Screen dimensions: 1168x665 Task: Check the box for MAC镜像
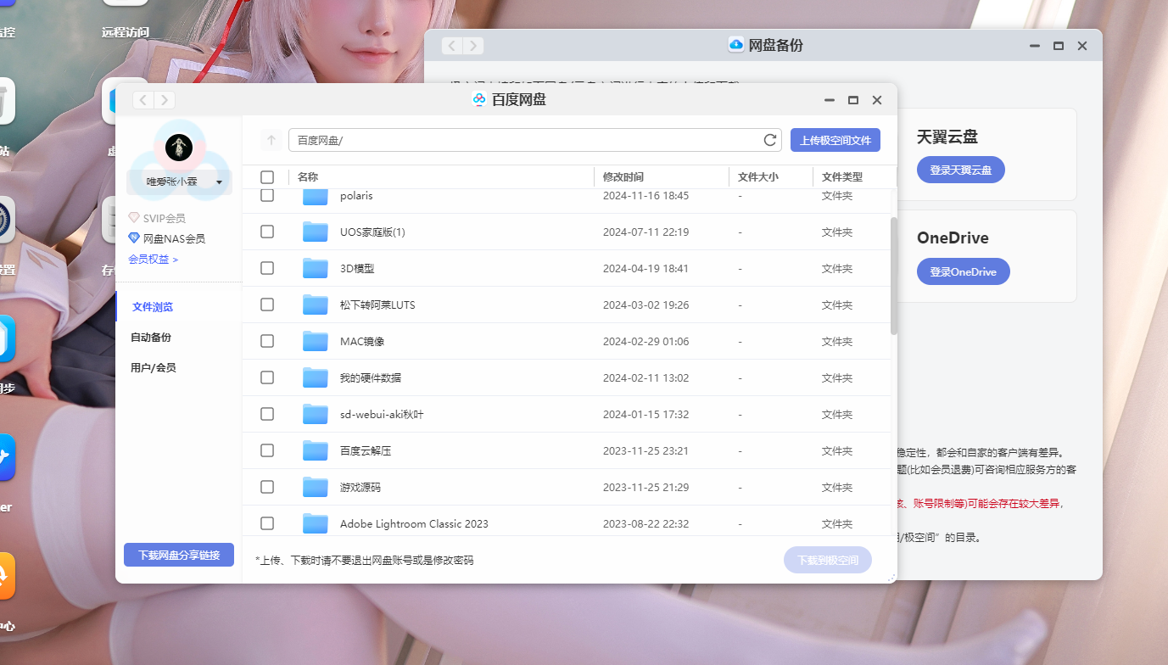pyautogui.click(x=267, y=341)
